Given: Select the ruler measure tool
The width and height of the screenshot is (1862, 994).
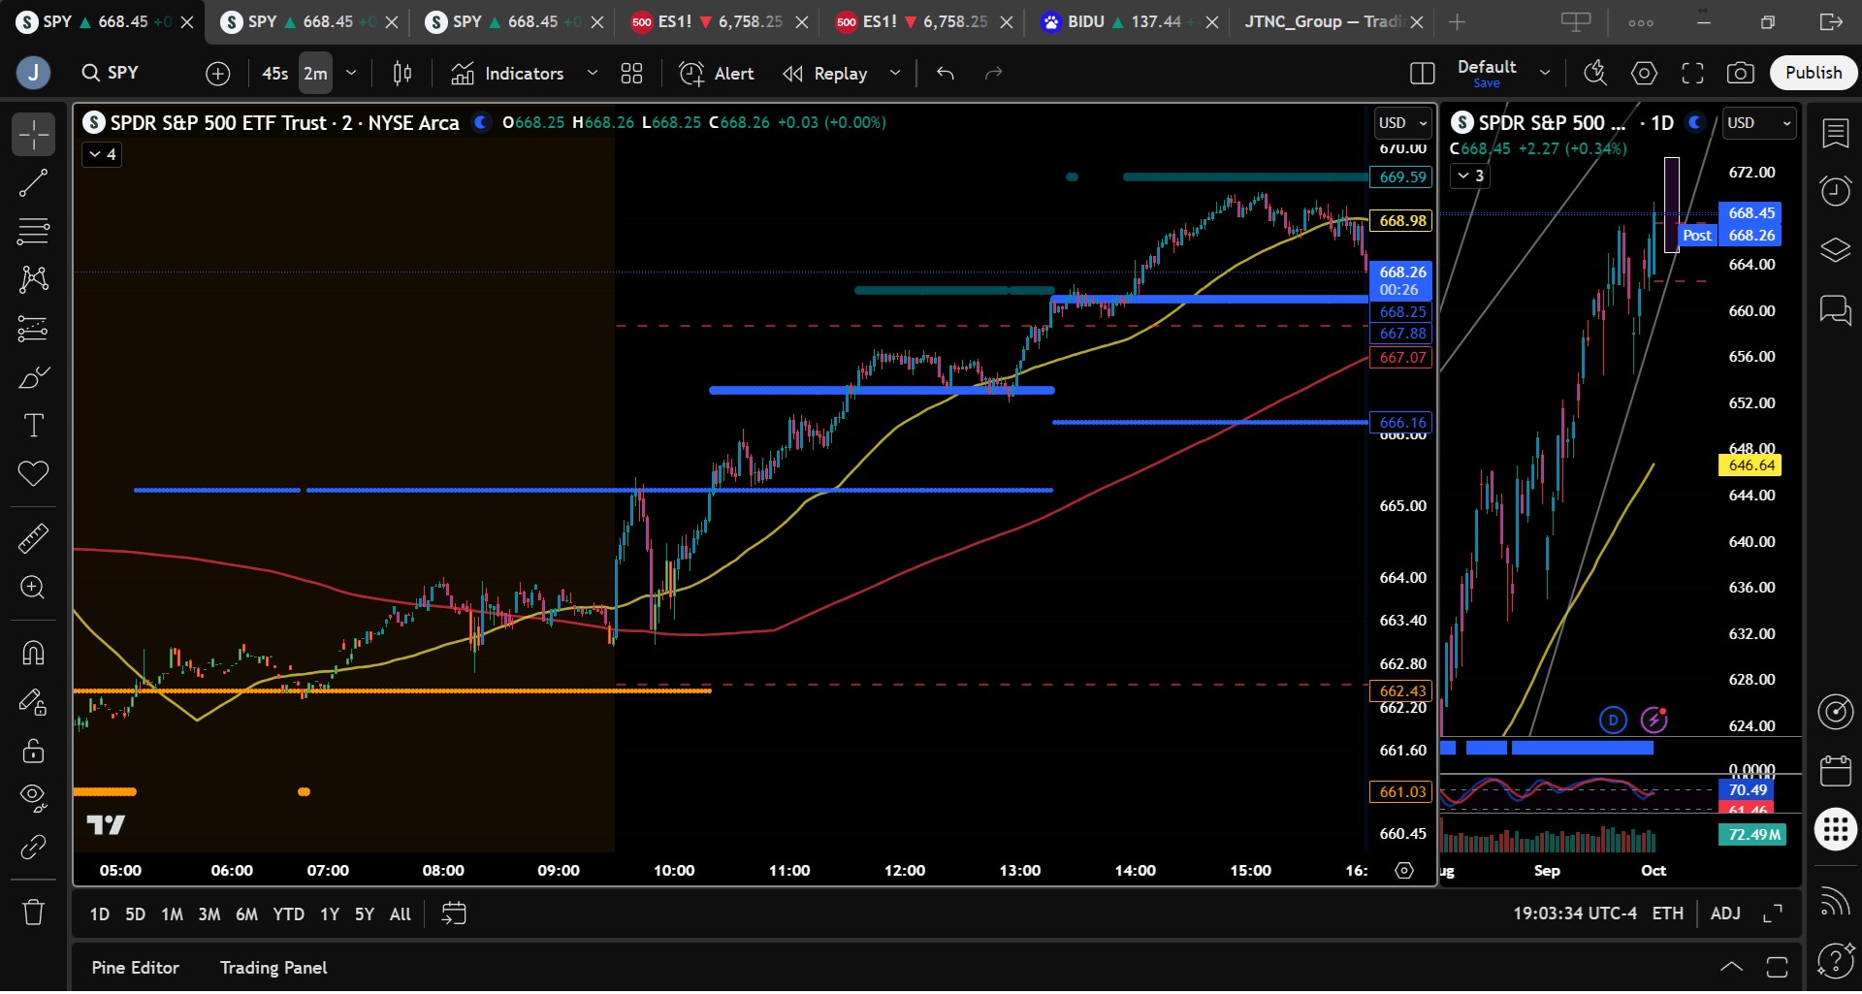Looking at the screenshot, I should (x=33, y=538).
